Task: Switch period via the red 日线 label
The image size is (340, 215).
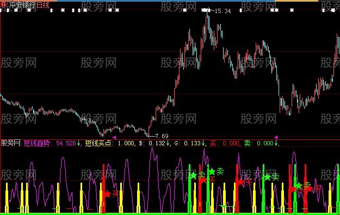Action: tap(43, 5)
